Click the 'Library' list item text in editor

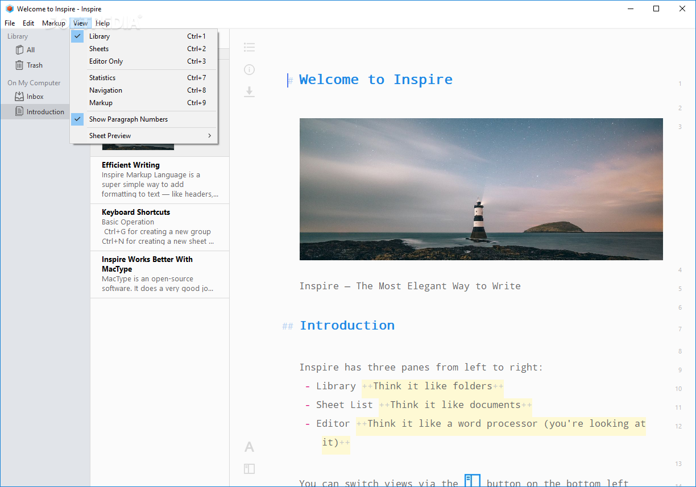click(336, 386)
